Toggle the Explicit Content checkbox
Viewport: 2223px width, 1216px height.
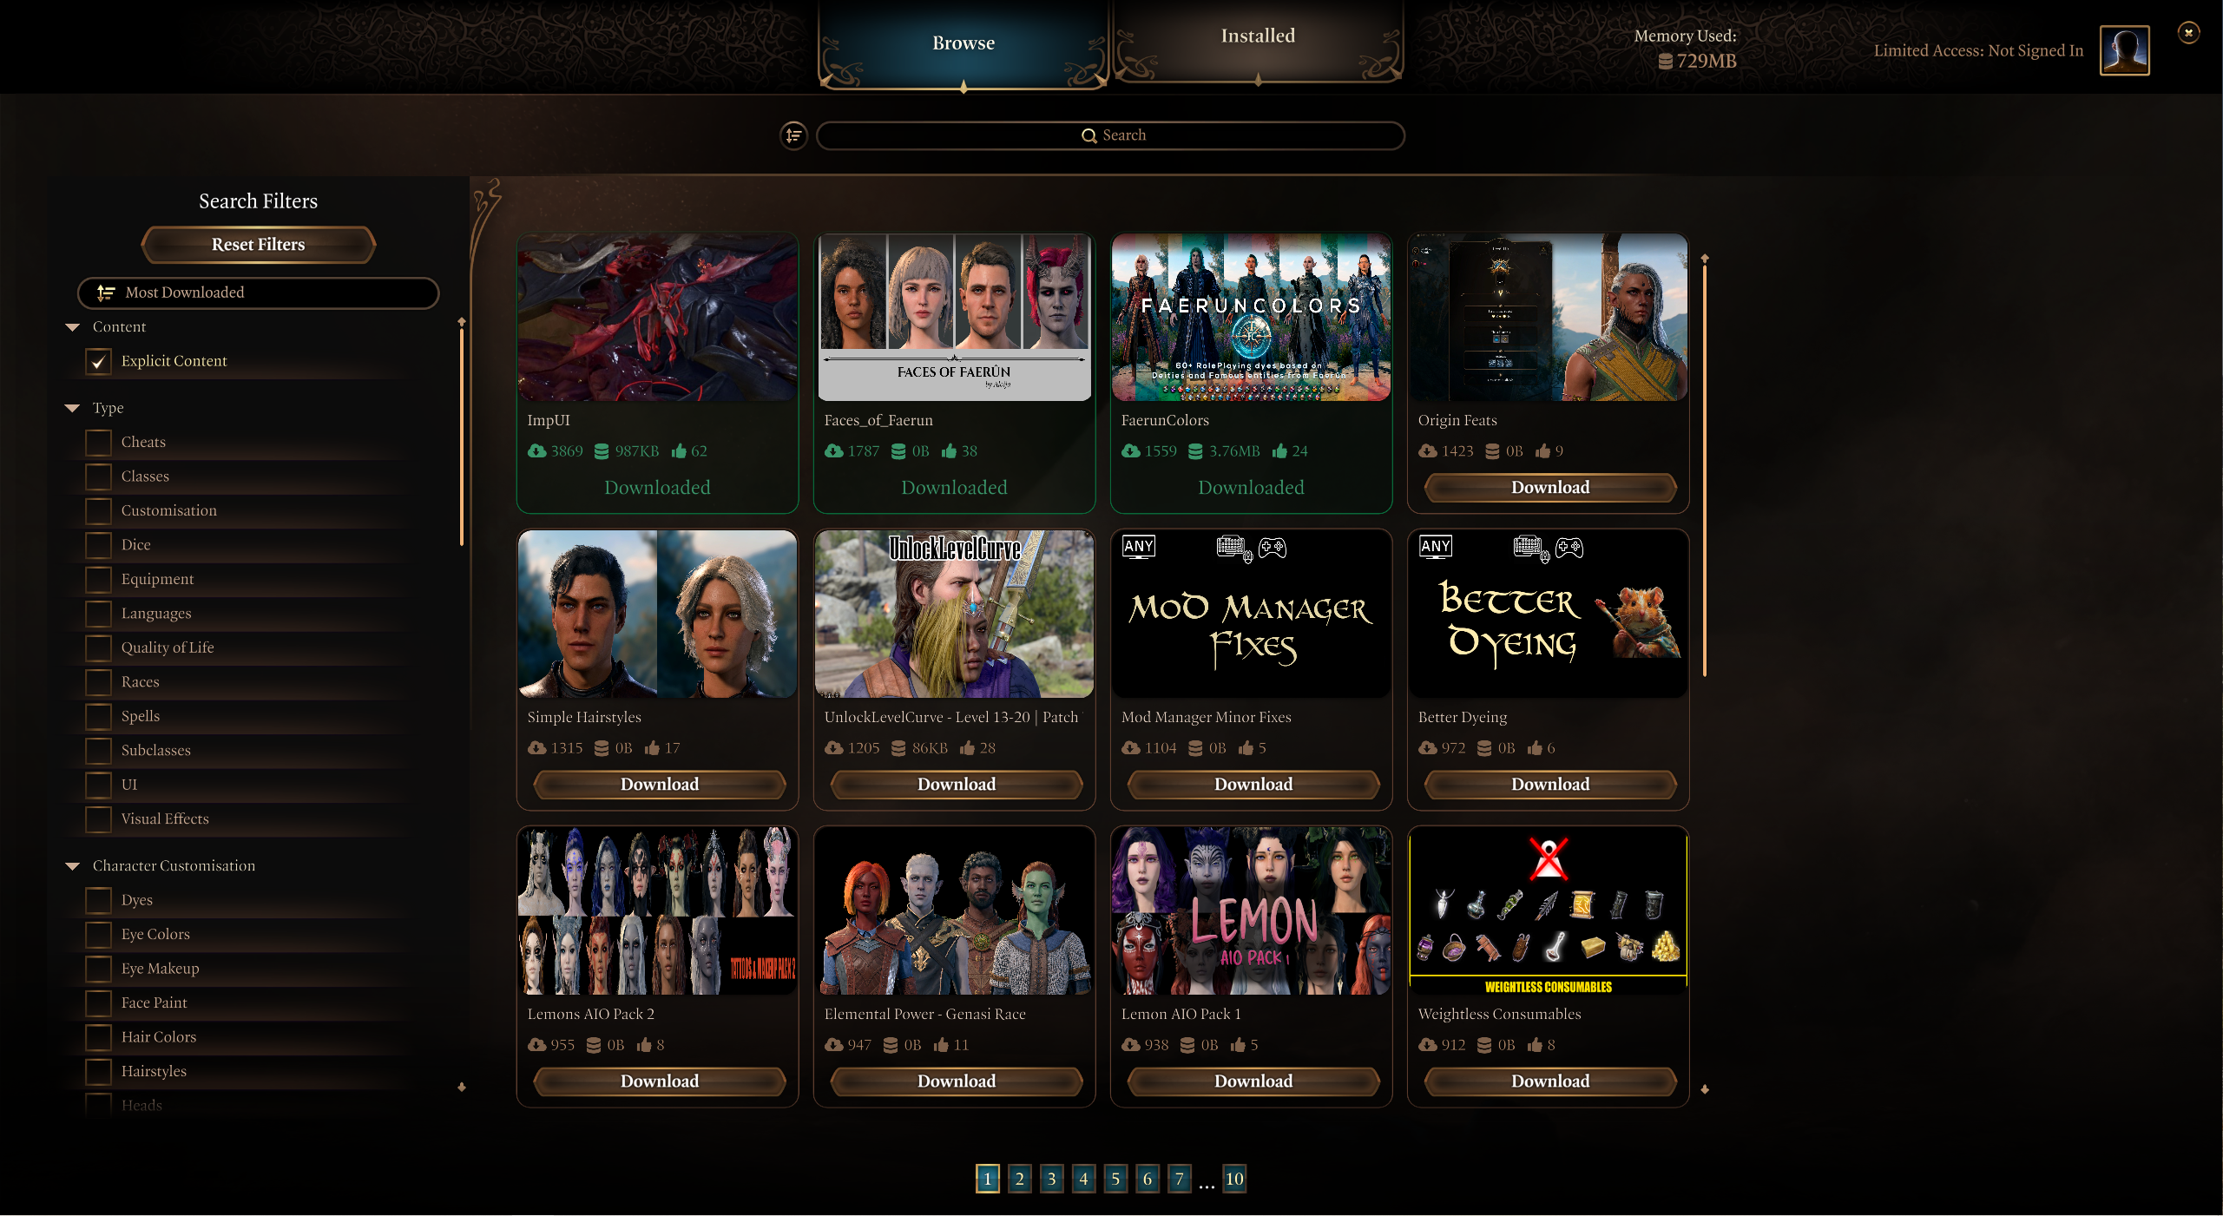coord(101,361)
